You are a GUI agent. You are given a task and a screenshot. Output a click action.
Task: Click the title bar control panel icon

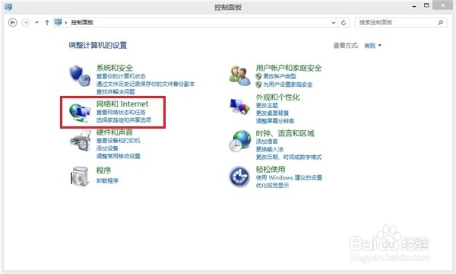coord(8,7)
